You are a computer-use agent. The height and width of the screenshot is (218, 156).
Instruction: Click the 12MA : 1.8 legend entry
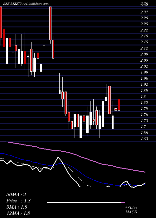(x=18, y=213)
